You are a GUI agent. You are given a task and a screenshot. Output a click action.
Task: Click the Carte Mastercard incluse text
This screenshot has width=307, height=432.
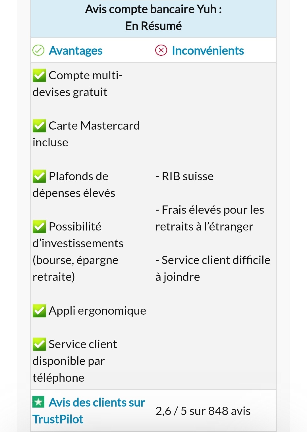86,134
